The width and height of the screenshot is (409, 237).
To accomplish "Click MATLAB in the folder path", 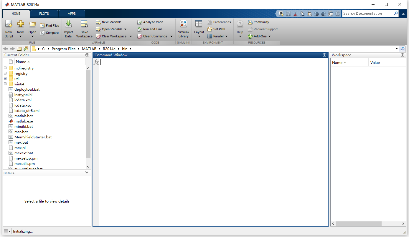I will (89, 49).
